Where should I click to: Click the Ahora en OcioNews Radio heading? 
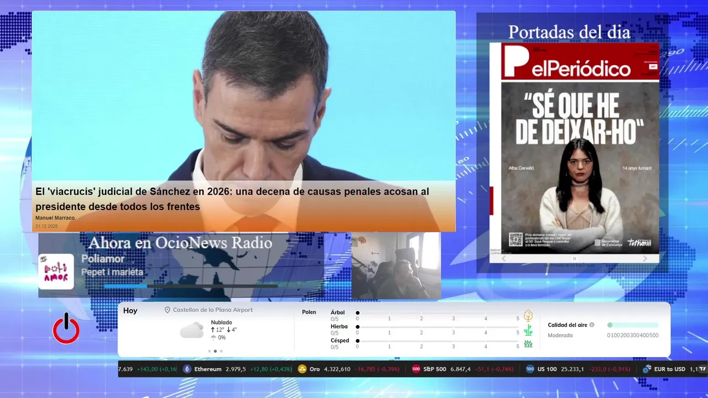coord(180,243)
